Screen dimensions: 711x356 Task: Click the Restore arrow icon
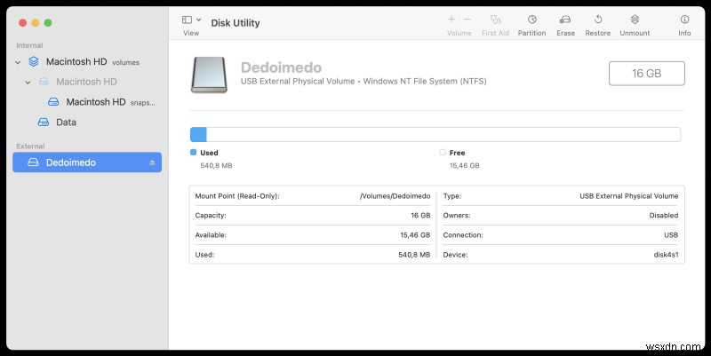point(598,20)
